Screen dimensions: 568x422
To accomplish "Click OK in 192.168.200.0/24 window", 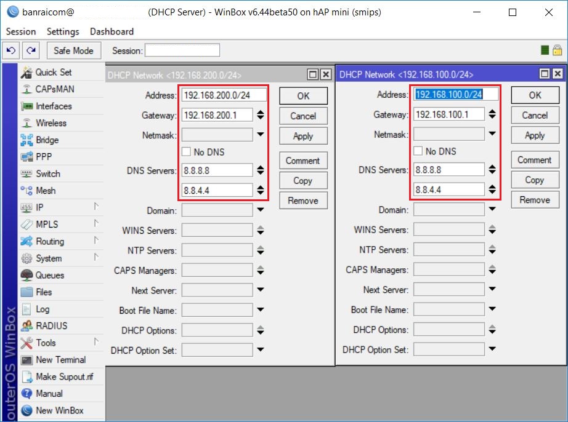I will click(304, 96).
